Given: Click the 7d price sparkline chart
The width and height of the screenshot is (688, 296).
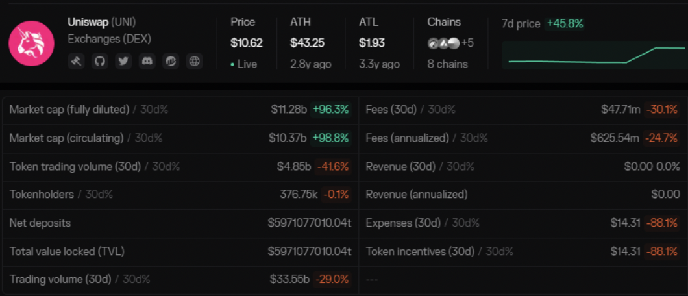Looking at the screenshot, I should [x=595, y=55].
